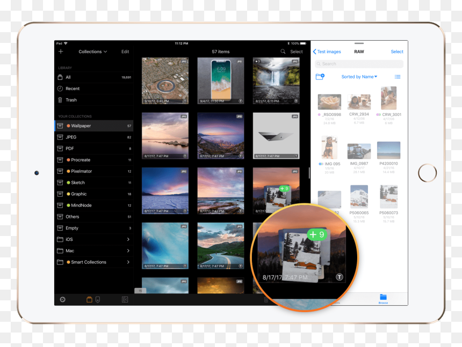The image size is (462, 347).
Task: Open the Sketch collection
Action: (x=94, y=182)
